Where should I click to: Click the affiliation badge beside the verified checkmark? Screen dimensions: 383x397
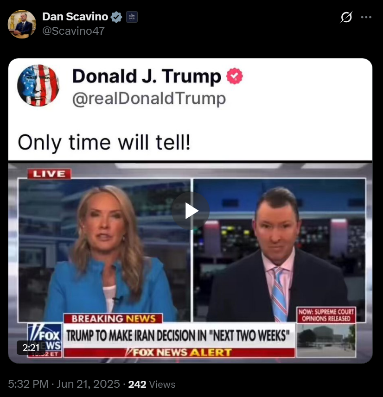coord(132,17)
